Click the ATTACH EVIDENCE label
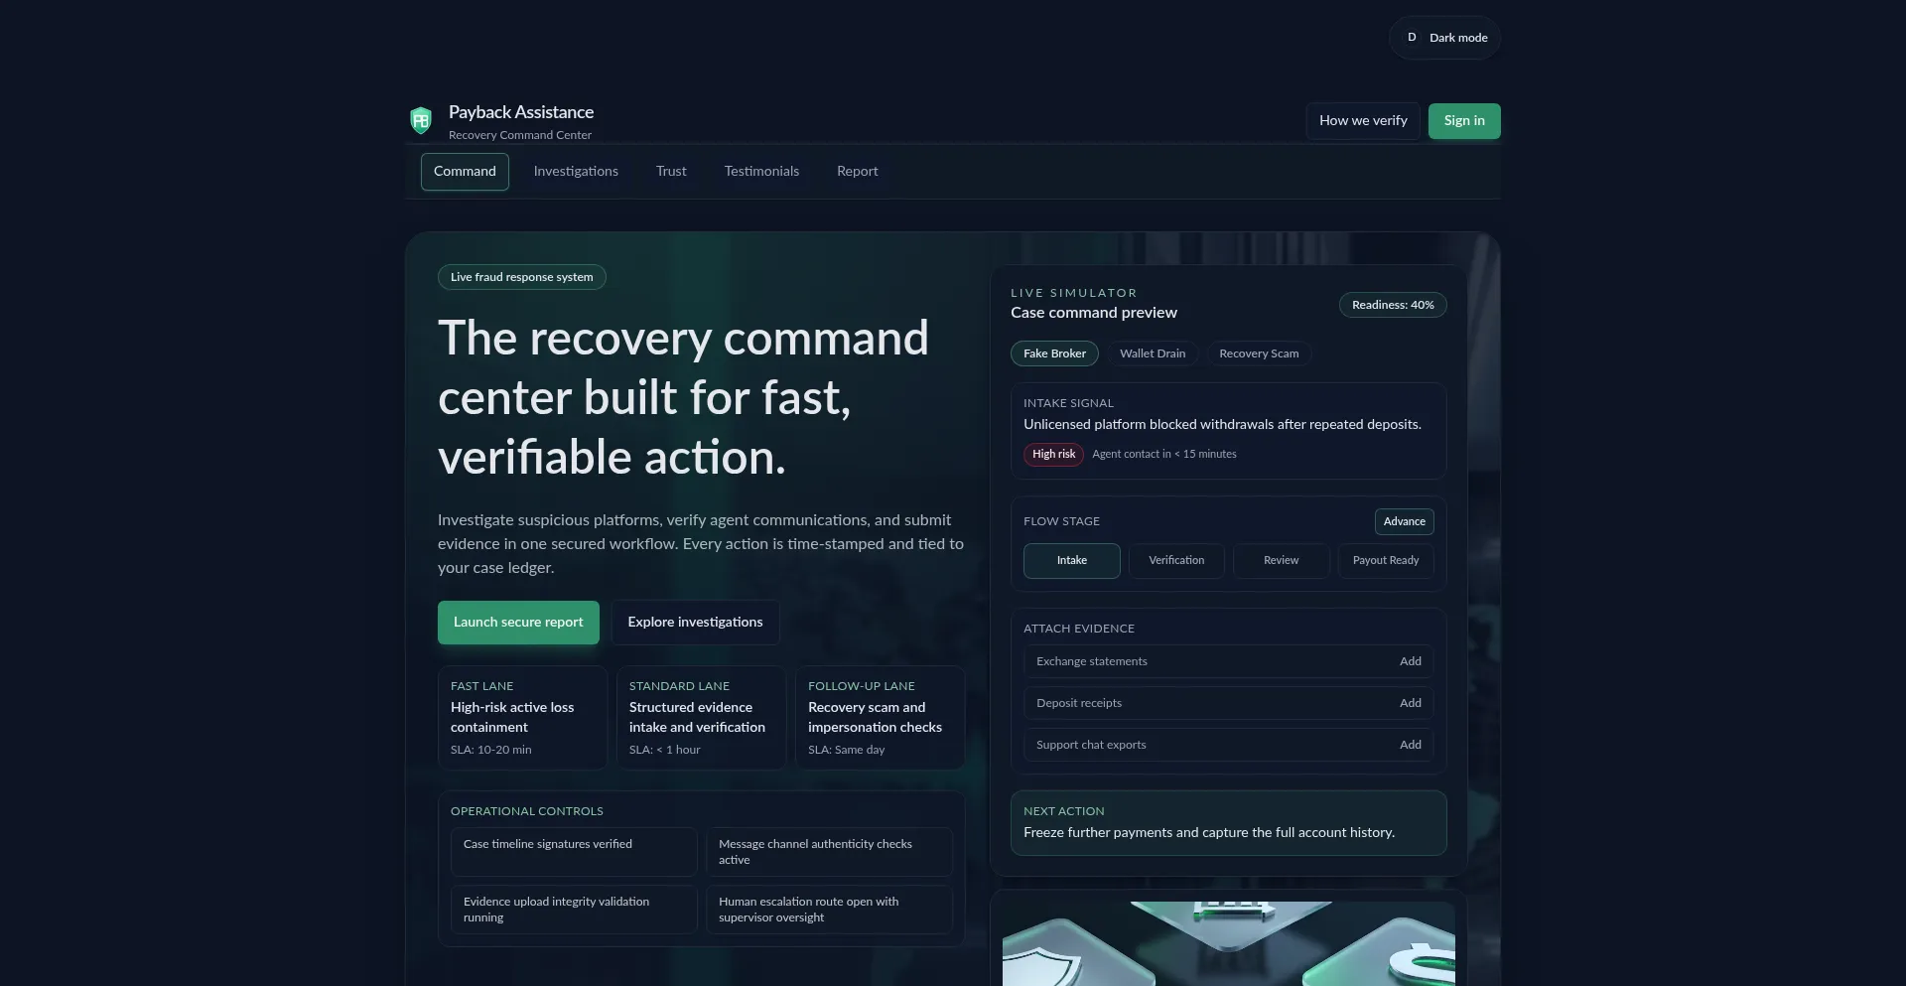The width and height of the screenshot is (1906, 986). 1079,629
